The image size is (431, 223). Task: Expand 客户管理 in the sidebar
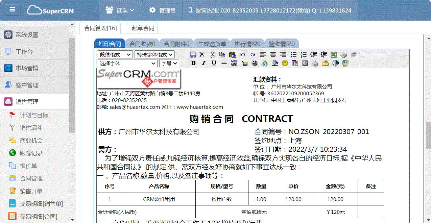coord(34,85)
